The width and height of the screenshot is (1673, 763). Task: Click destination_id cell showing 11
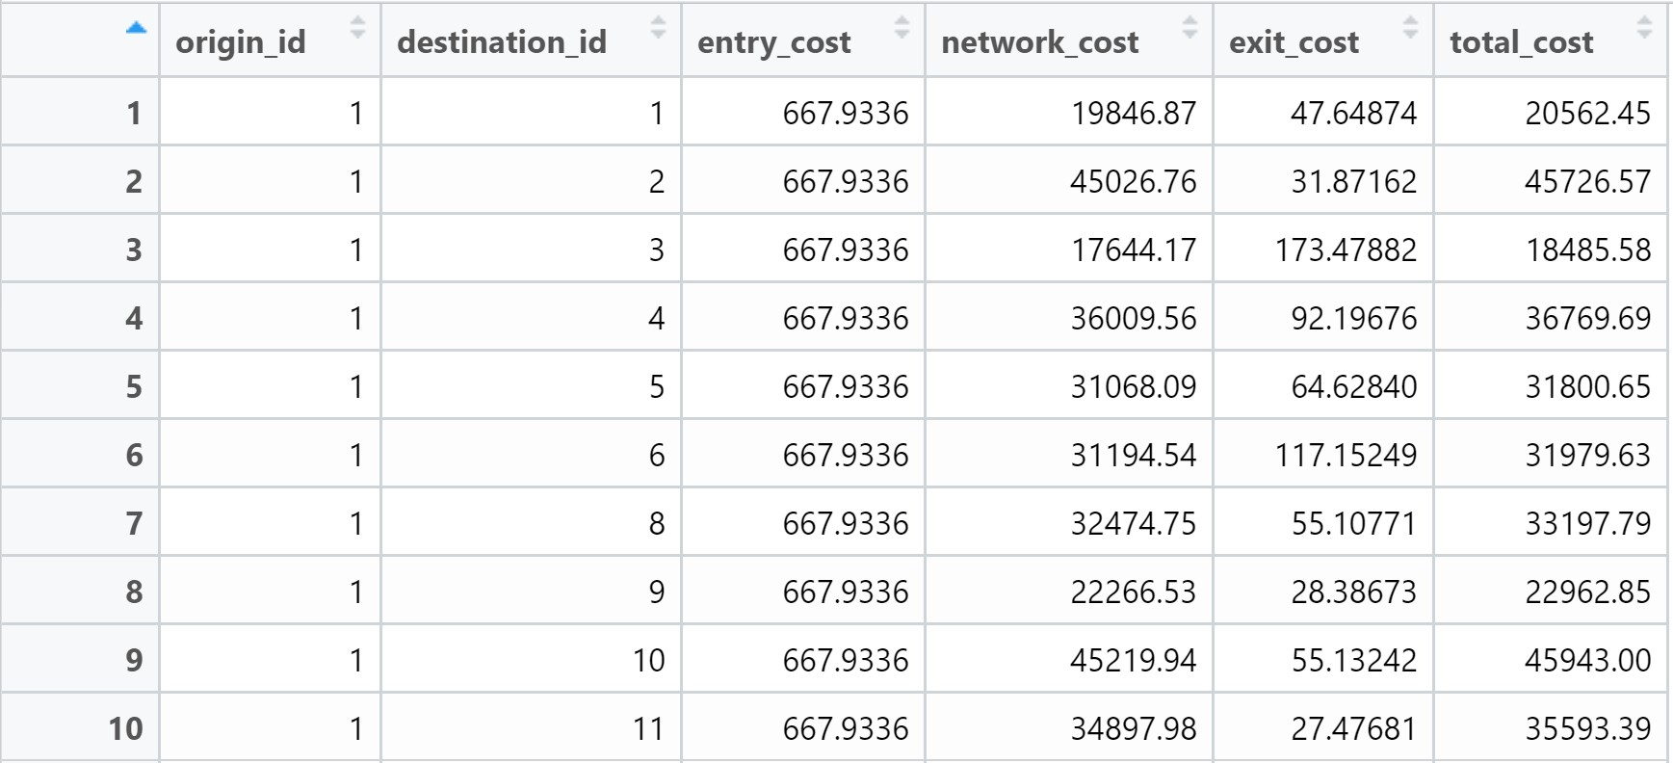(648, 729)
